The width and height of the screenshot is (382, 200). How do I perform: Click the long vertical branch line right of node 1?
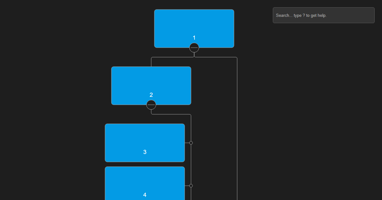click(x=237, y=127)
